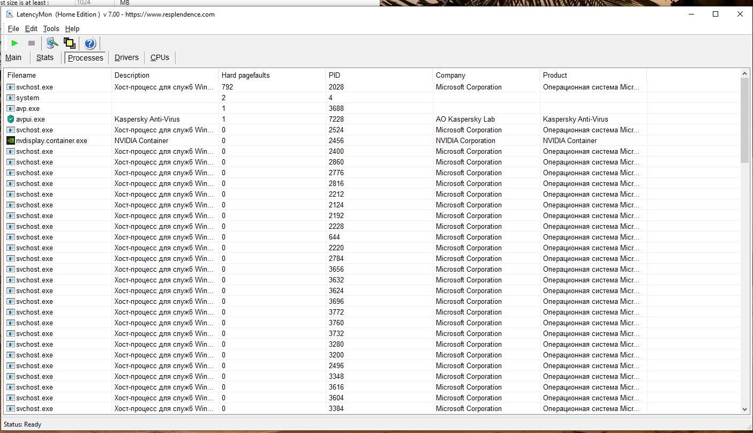
Task: Click the icon of svchost.exe with PID 2860
Action: 11,162
